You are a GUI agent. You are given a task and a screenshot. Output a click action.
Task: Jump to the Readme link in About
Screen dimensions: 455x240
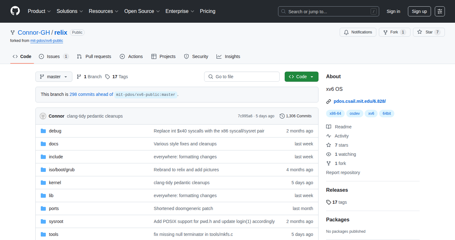click(339, 127)
